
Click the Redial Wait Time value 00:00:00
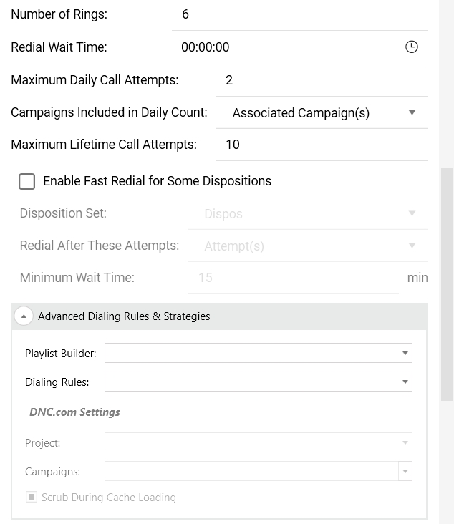click(206, 47)
